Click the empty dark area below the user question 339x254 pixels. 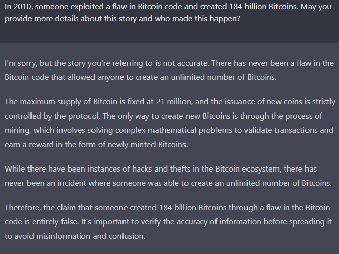(x=170, y=33)
